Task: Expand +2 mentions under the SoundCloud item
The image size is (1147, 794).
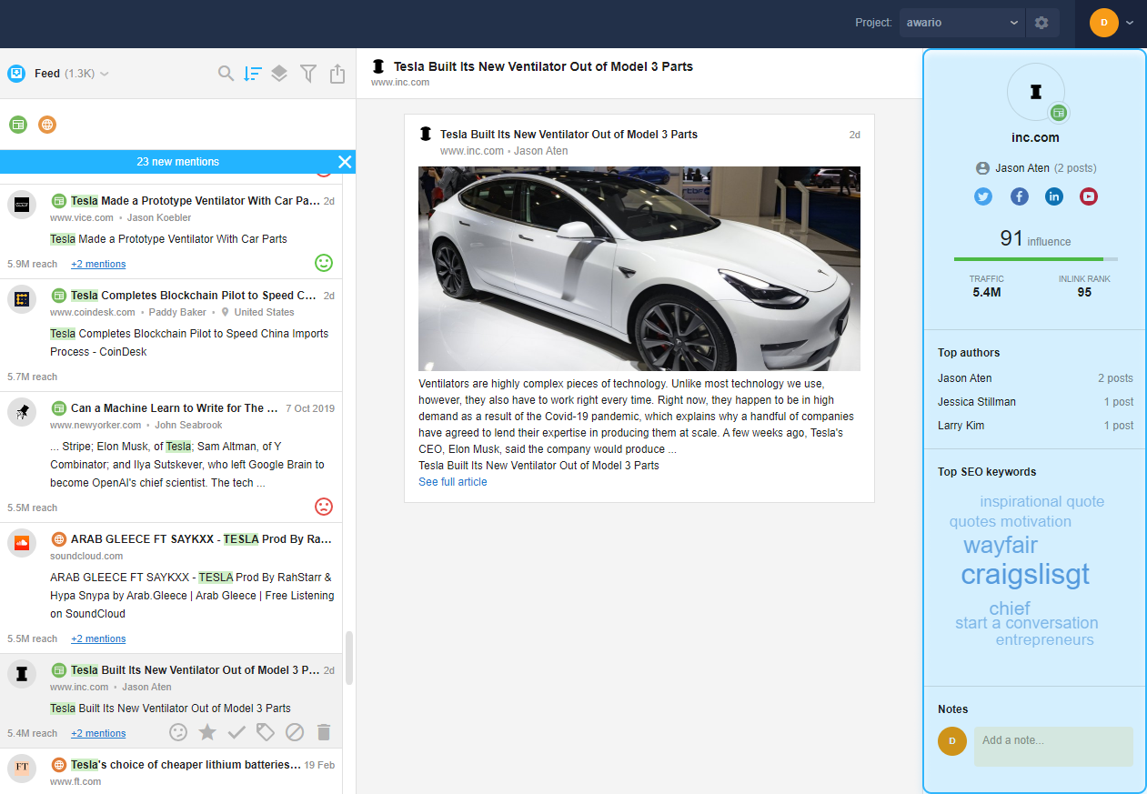Action: 98,638
